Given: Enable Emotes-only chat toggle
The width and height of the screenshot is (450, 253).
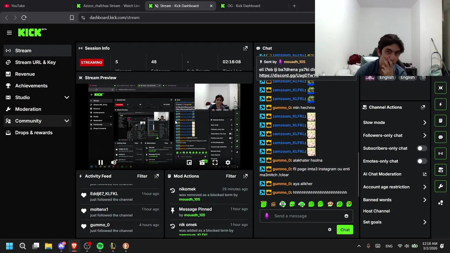Looking at the screenshot, I should [x=422, y=161].
